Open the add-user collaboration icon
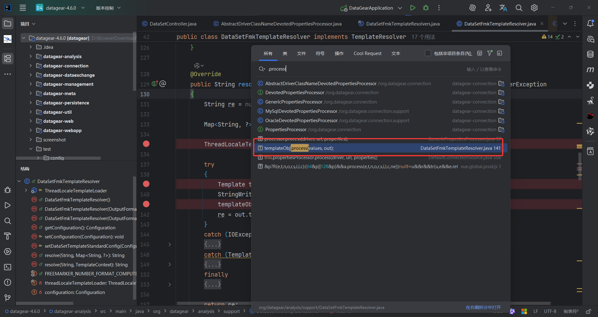Image resolution: width=598 pixels, height=317 pixels. 488,8
